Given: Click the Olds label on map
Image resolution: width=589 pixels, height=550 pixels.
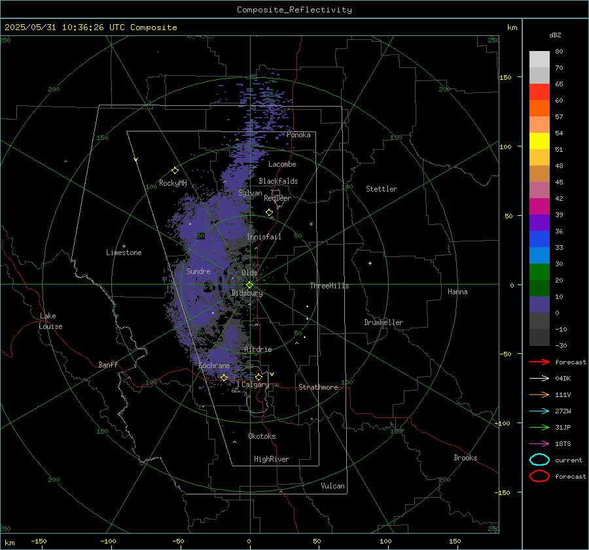Looking at the screenshot, I should pyautogui.click(x=249, y=273).
